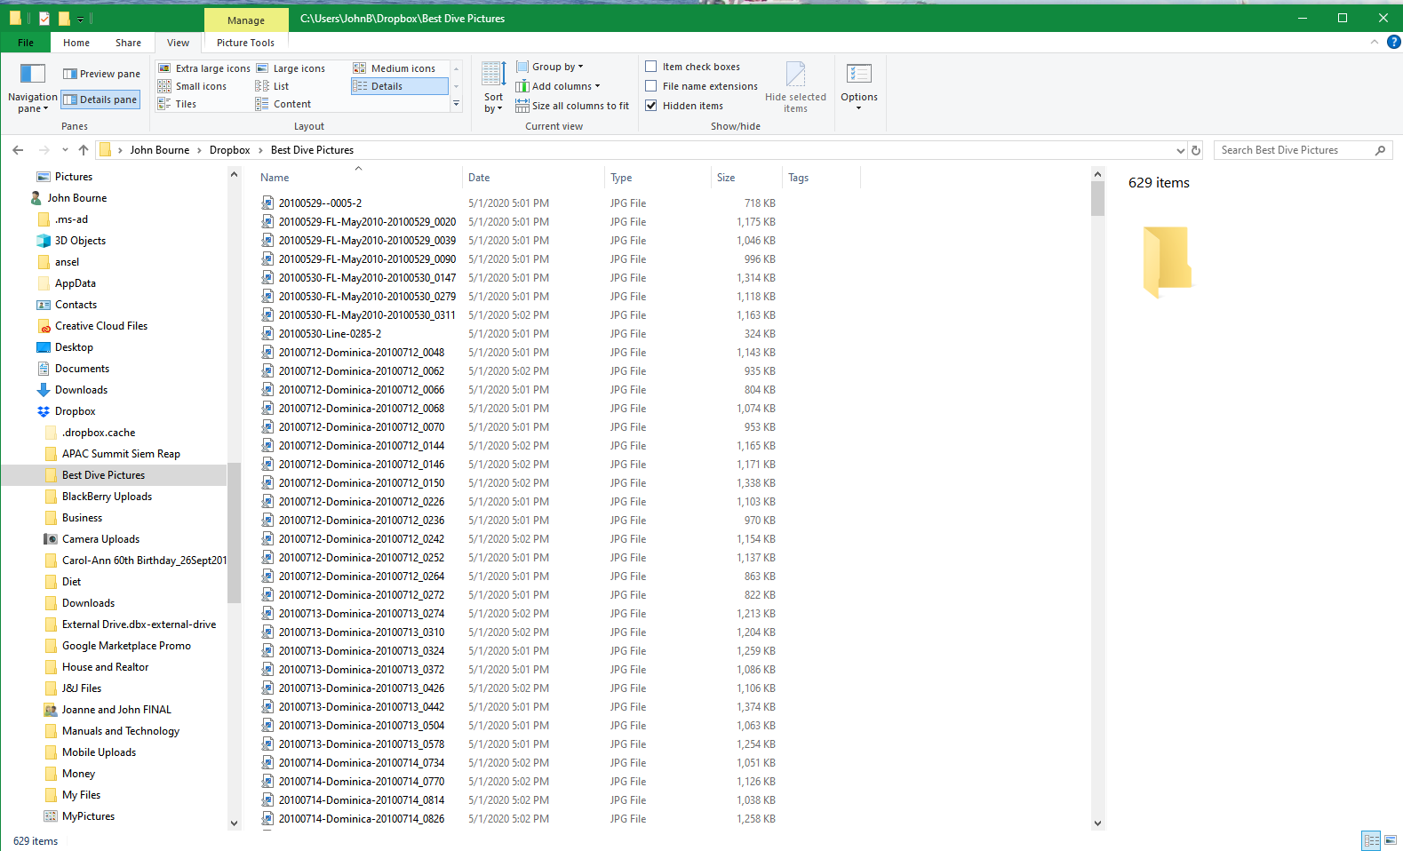Click Size all columns to fit
The width and height of the screenshot is (1403, 851).
(572, 106)
